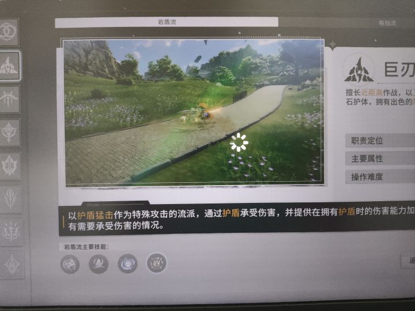415x311 pixels.
Task: Select the leaf-shaped blade class emblem
Action: [10, 166]
